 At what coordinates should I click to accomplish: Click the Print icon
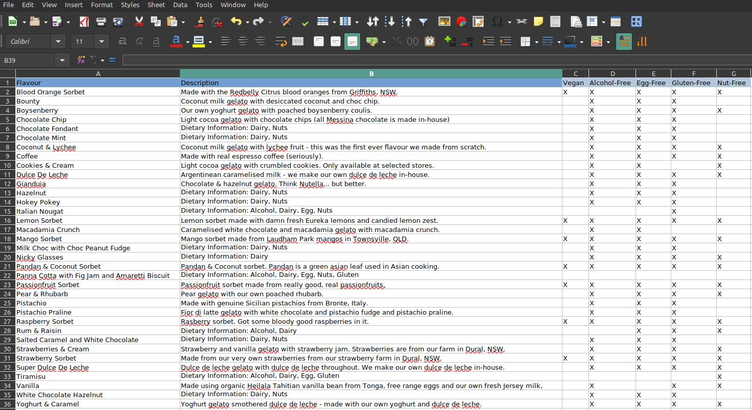point(101,21)
